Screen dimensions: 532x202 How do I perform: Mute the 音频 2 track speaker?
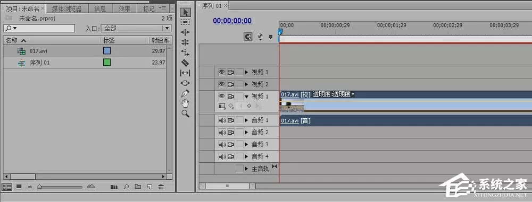[x=222, y=133]
